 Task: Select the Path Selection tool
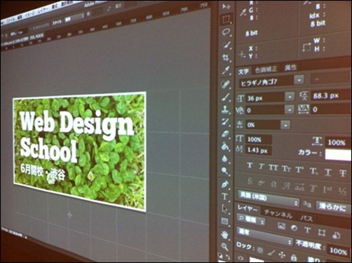[x=224, y=209]
